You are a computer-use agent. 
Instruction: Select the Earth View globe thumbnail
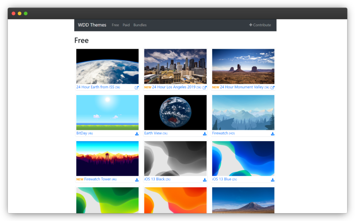175,112
